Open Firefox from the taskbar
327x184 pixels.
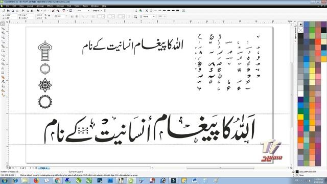36,180
